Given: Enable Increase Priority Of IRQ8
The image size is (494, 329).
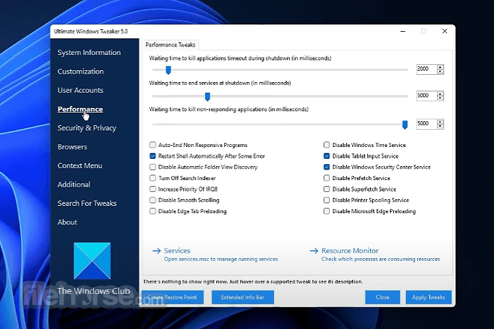Looking at the screenshot, I should tap(153, 189).
